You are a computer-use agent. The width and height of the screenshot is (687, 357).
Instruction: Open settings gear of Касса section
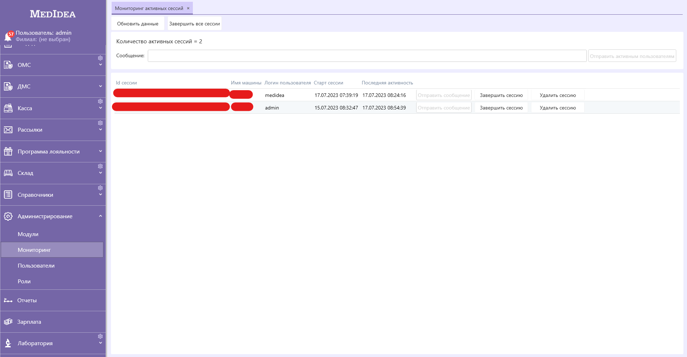tap(101, 101)
